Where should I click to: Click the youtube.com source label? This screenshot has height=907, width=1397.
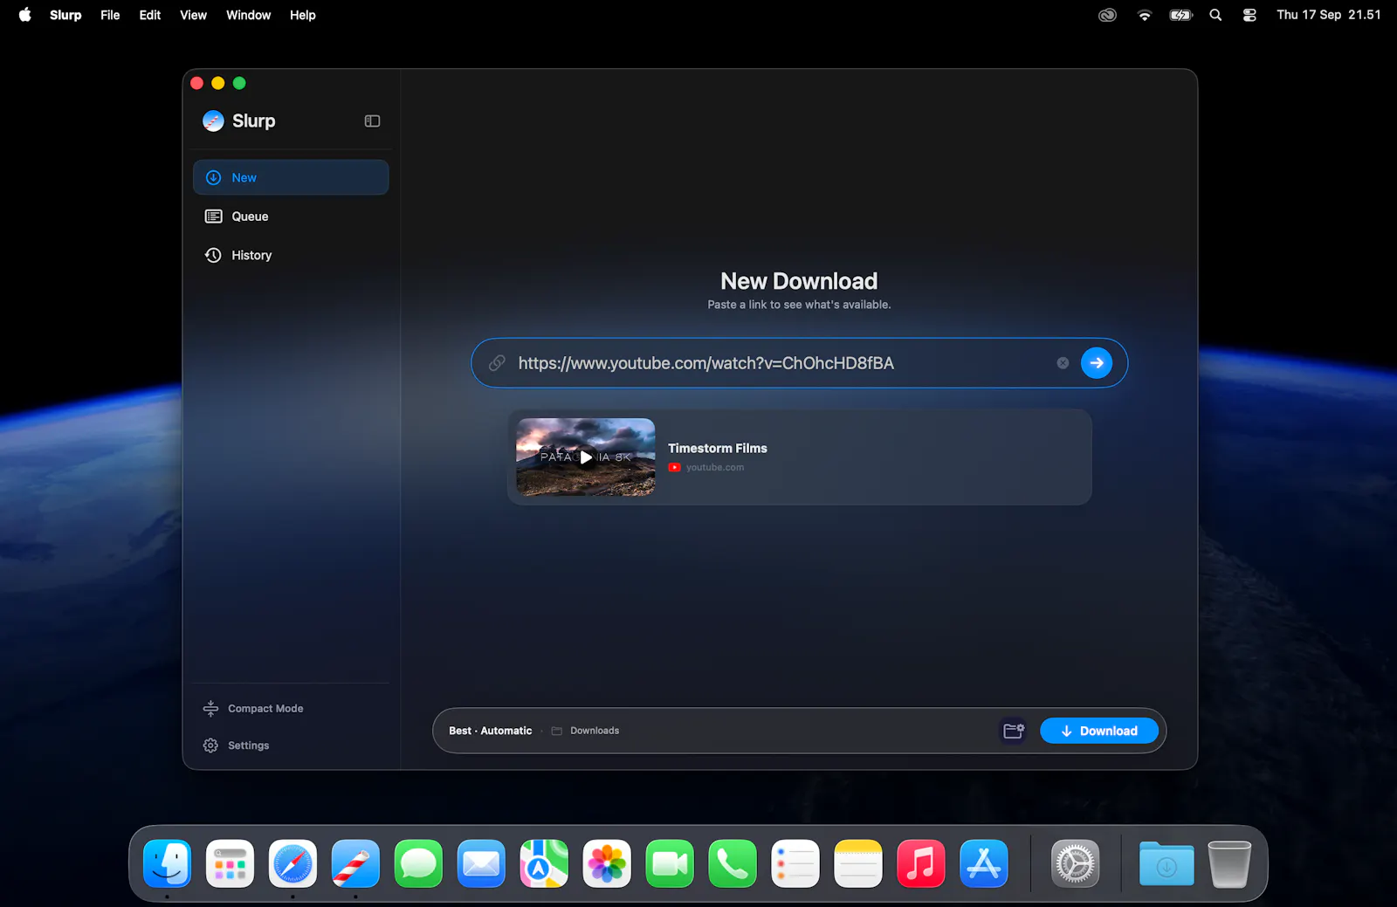point(715,468)
